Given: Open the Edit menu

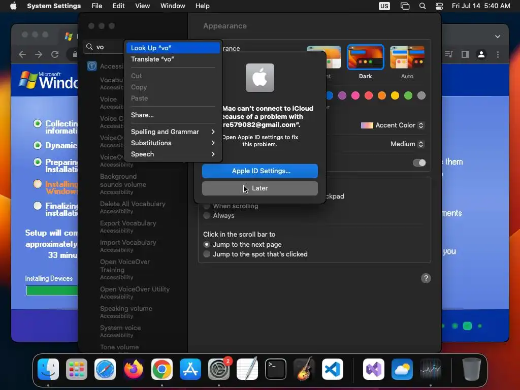Looking at the screenshot, I should click(118, 6).
